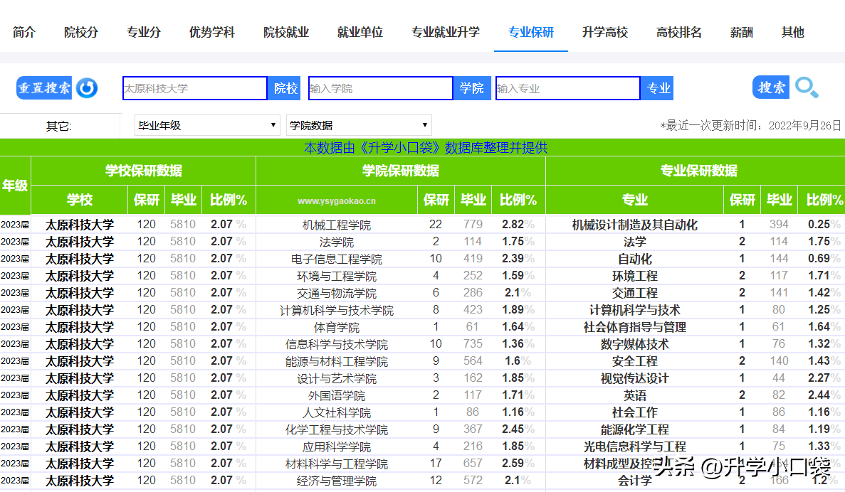Viewport: 845px width, 492px height.
Task: Click the 学校保研数据 header
Action: coord(143,171)
